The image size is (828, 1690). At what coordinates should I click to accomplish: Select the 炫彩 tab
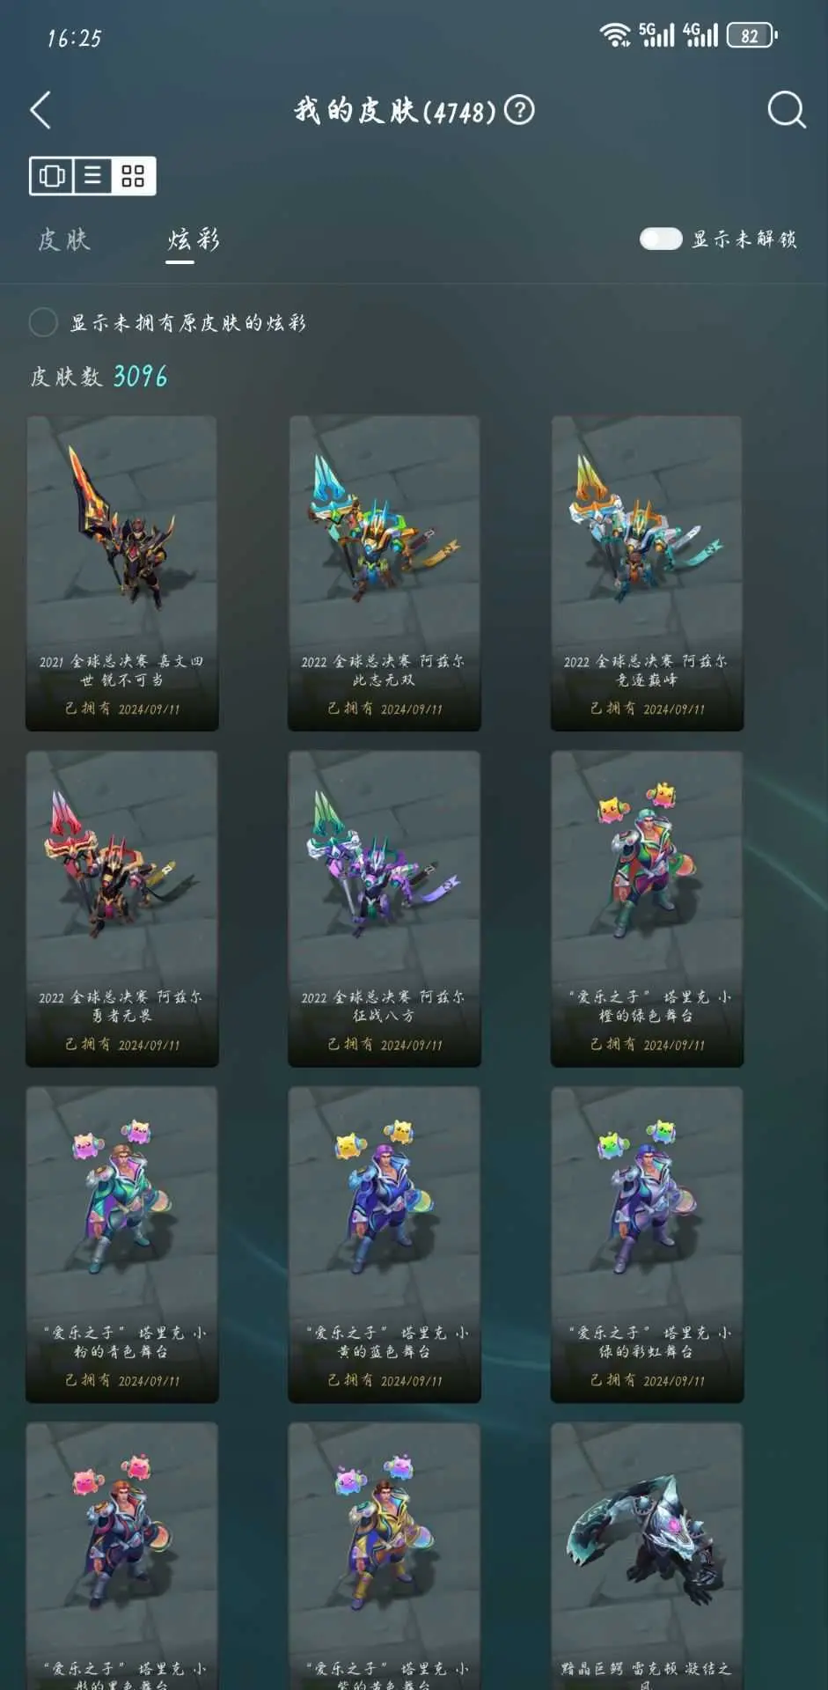194,239
